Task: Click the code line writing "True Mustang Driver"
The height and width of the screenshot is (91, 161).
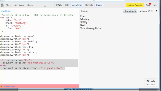Action: click(x=29, y=63)
